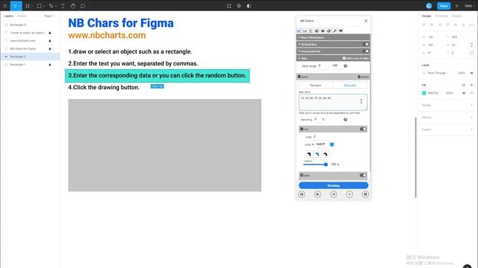Click the waveform round icon below Drawing
Image resolution: width=478 pixels, height=268 pixels.
[x=350, y=194]
